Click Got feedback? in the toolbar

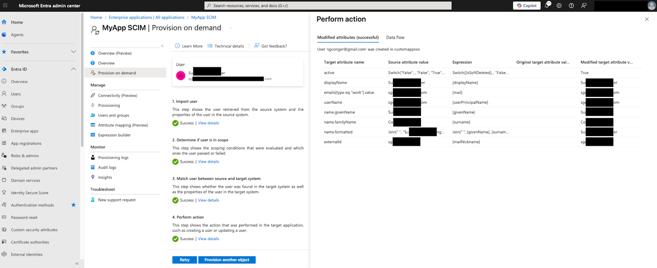click(x=271, y=46)
